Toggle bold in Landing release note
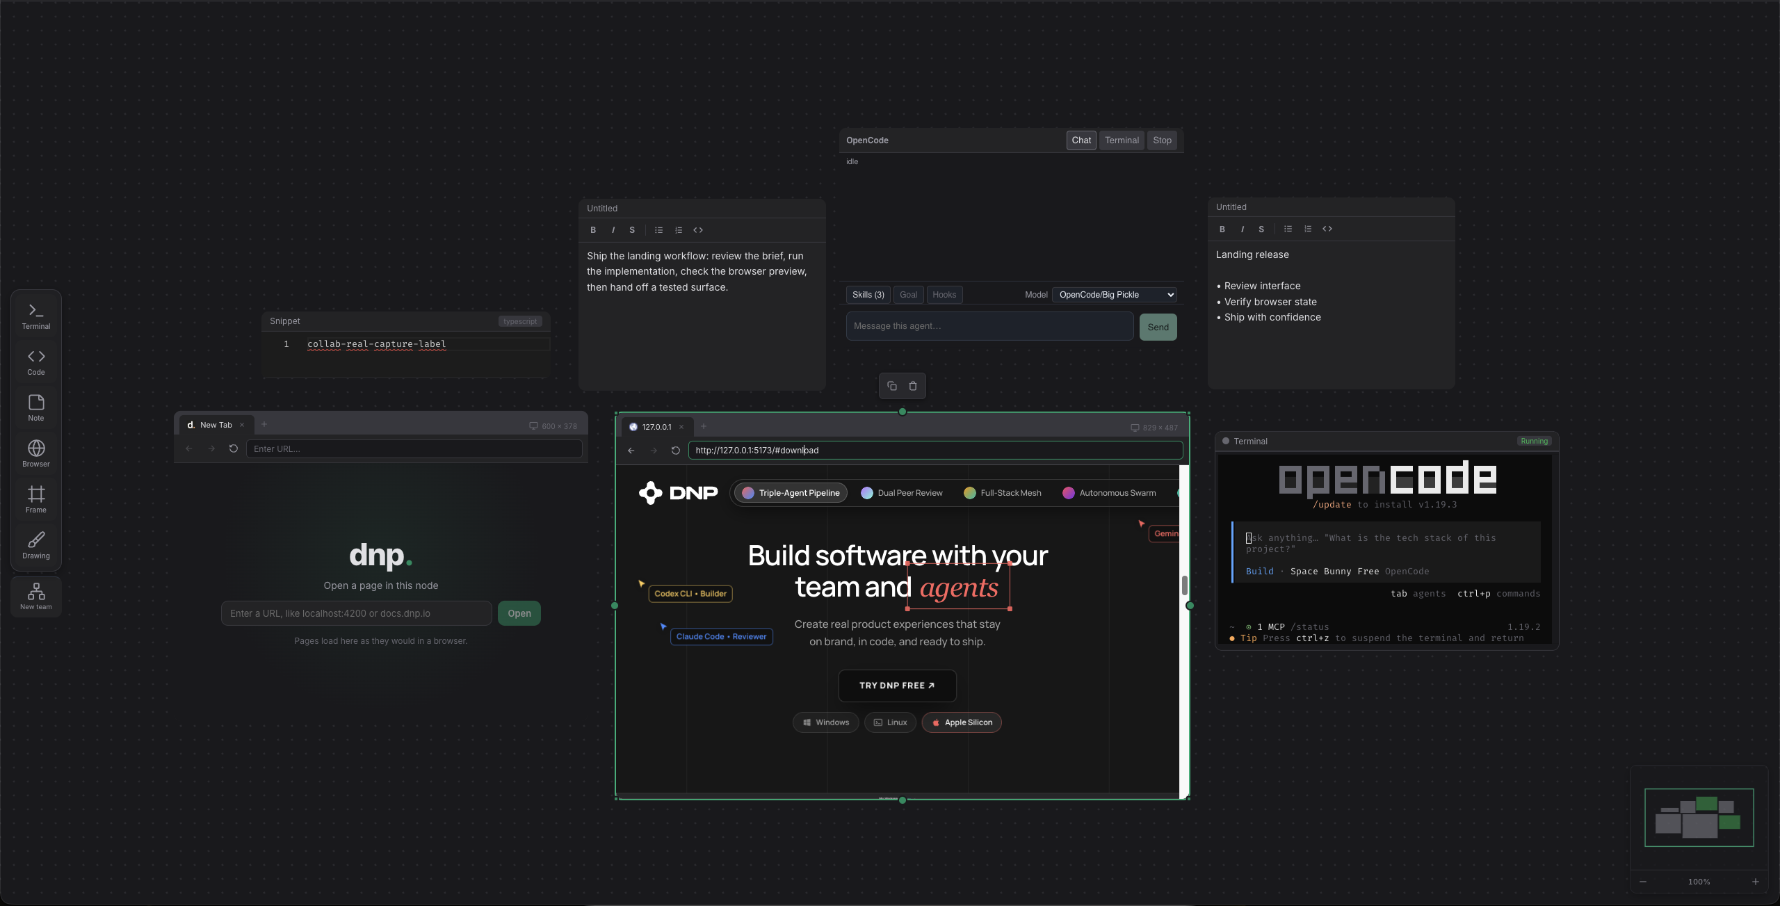 1222,229
